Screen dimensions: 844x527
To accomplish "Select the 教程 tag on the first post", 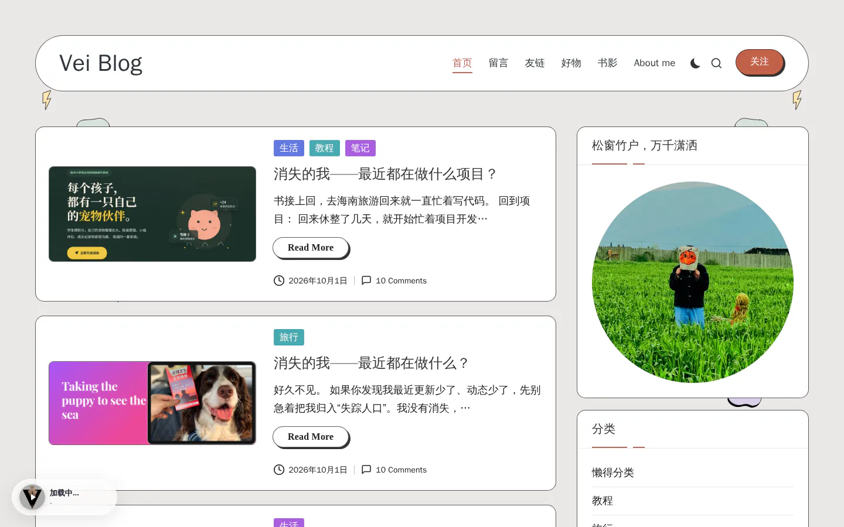I will pos(325,148).
